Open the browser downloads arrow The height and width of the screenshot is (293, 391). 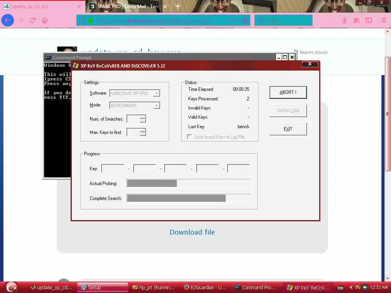click(344, 20)
